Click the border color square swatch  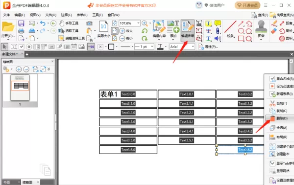tap(111, 46)
